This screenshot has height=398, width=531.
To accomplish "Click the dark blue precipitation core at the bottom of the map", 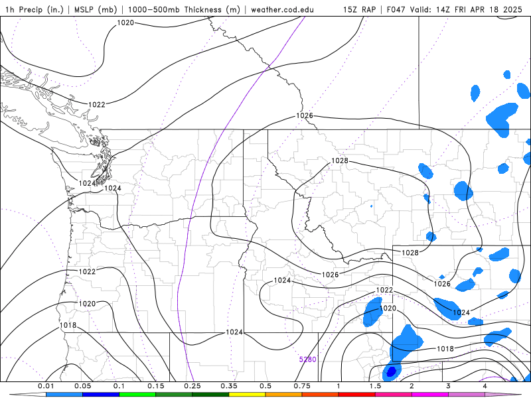I will click(391, 371).
